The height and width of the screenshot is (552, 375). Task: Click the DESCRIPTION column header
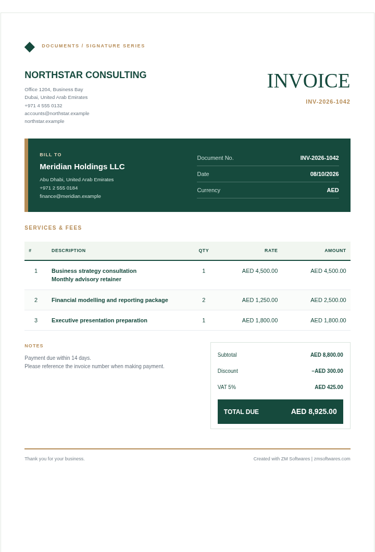click(x=69, y=250)
